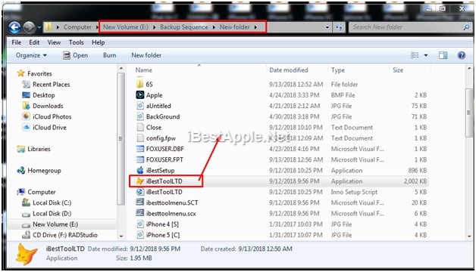This screenshot has width=476, height=272.
Task: Select the ibesttoolmenu.SCT file icon
Action: (140, 202)
